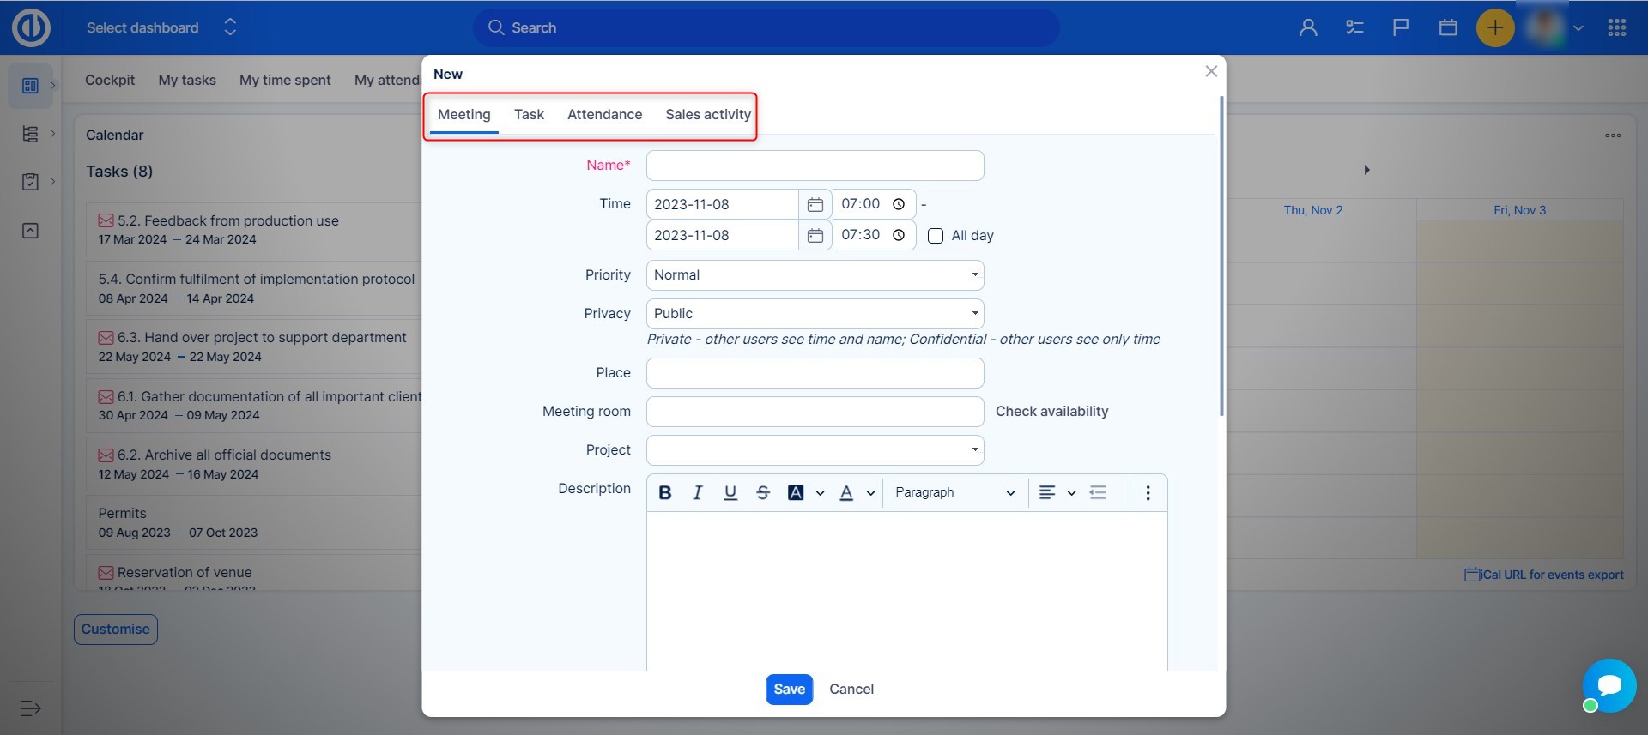Click the chat support bubble icon
Viewport: 1648px width, 735px height.
click(x=1609, y=685)
